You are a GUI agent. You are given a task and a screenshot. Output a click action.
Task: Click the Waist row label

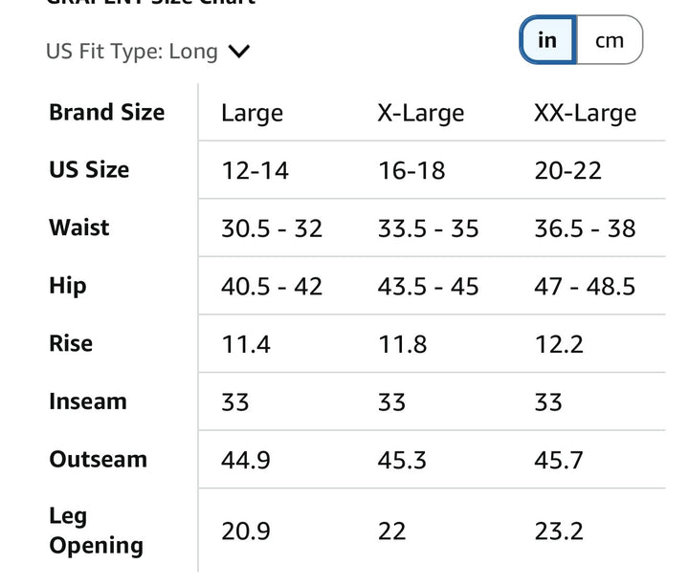[x=79, y=228]
